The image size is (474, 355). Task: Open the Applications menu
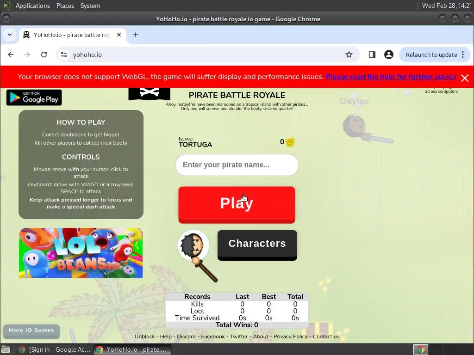pos(33,6)
